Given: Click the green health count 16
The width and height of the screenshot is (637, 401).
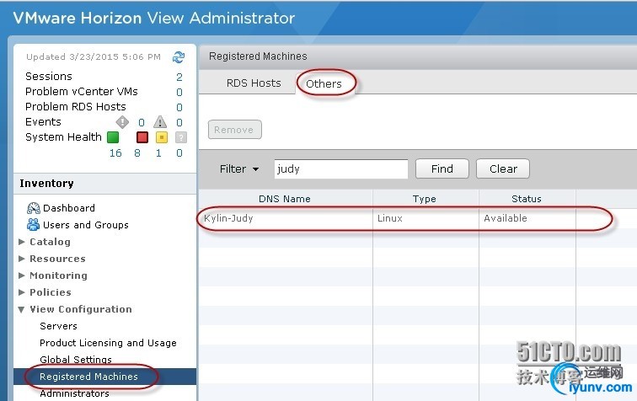Looking at the screenshot, I should tap(115, 152).
